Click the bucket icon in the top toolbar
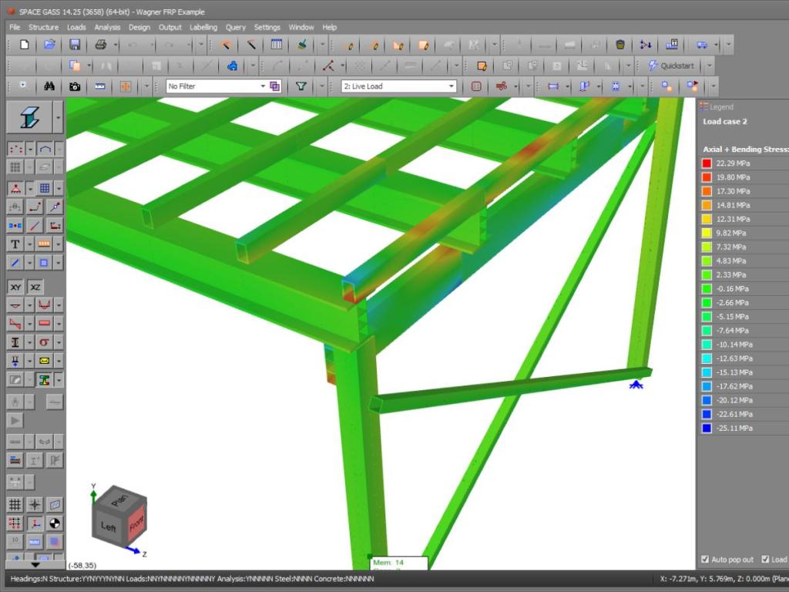 [620, 45]
